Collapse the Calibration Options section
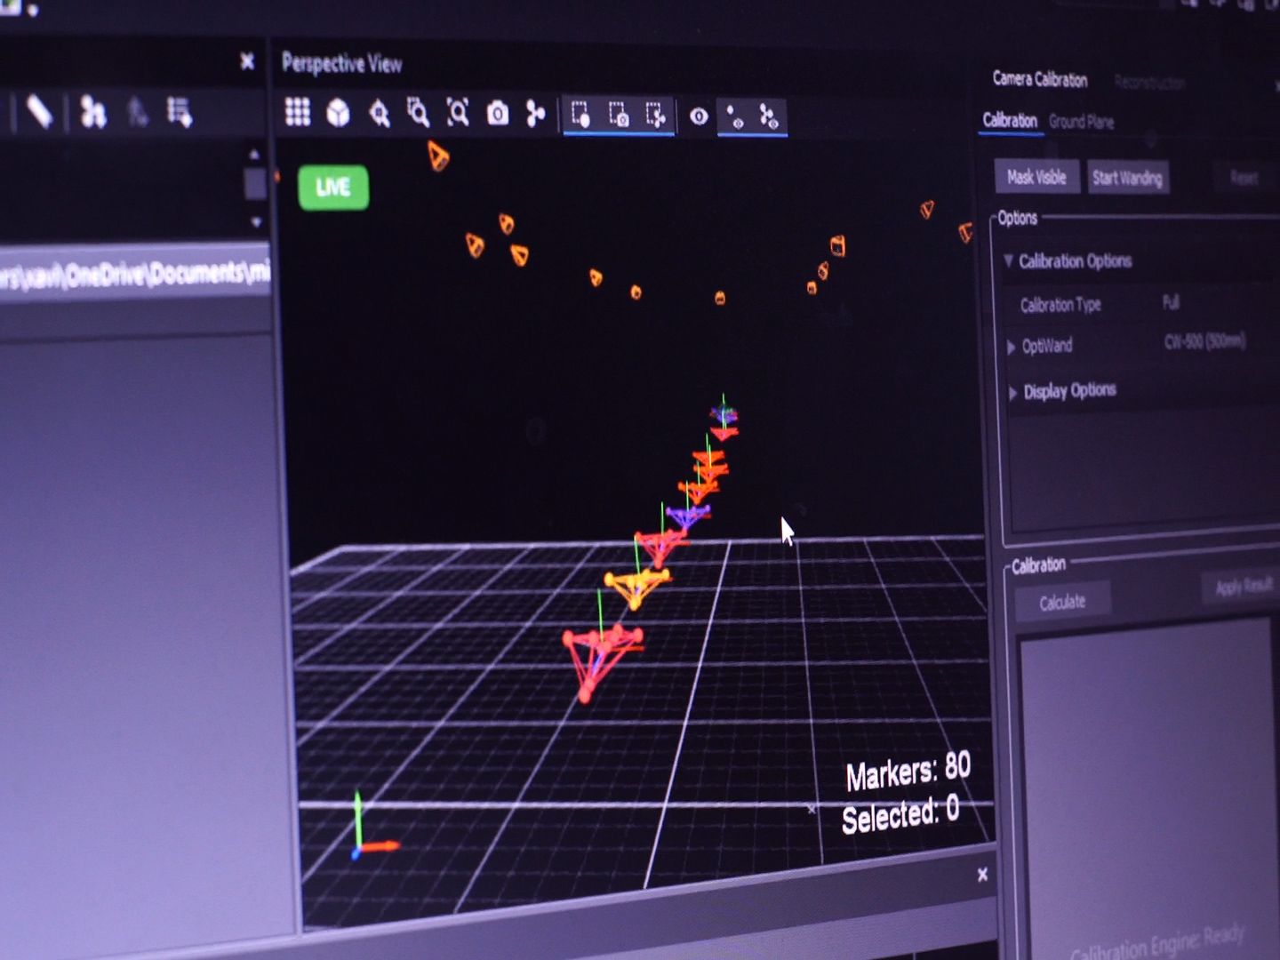The width and height of the screenshot is (1280, 960). pos(1008,260)
